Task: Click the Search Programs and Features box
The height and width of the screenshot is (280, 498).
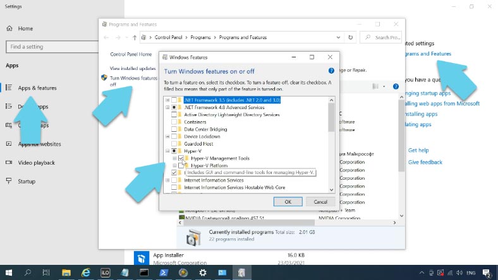Action: pos(381,37)
